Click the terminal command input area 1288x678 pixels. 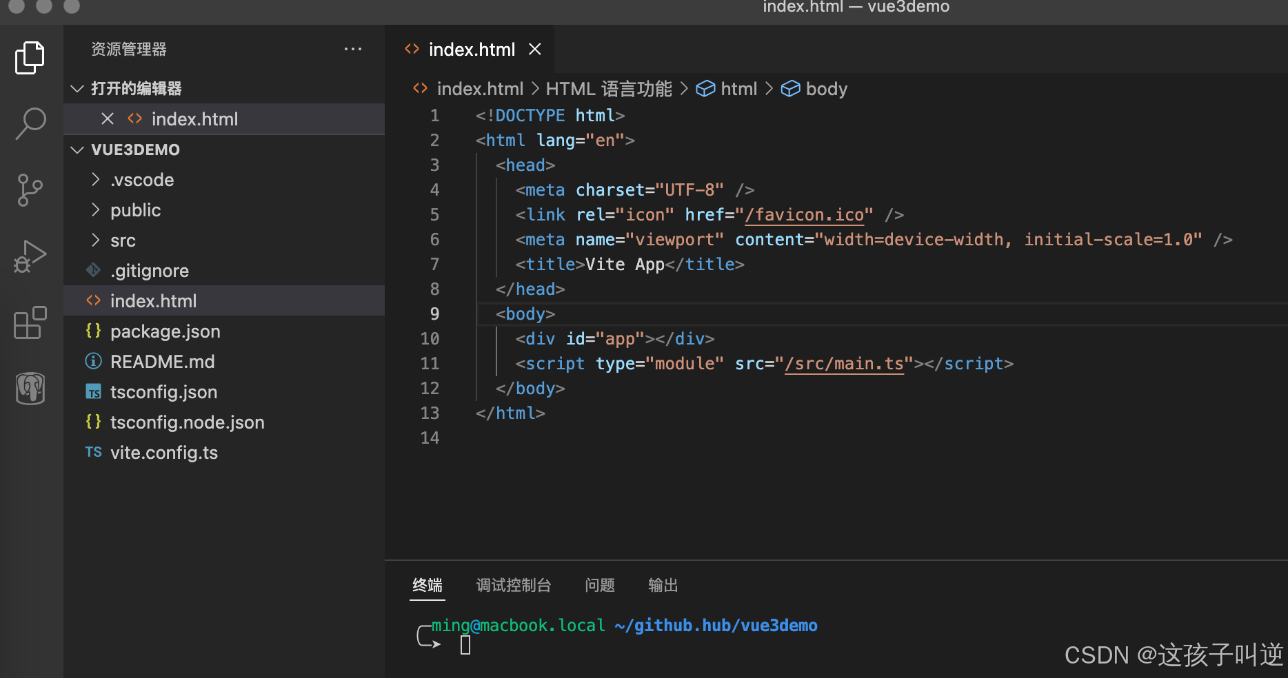[466, 644]
